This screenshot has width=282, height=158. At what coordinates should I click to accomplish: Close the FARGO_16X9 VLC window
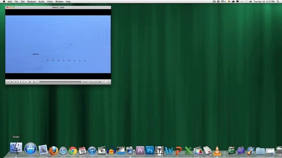[7, 7]
